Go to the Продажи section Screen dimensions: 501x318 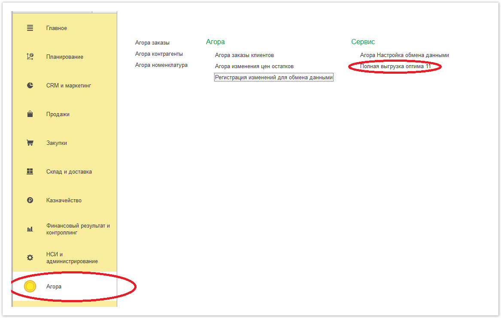tap(58, 114)
